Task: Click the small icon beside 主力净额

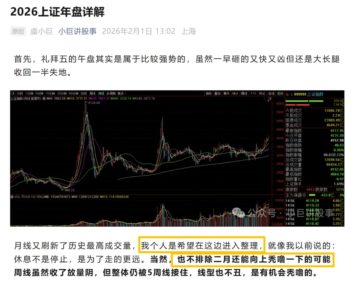Action: click(304, 195)
